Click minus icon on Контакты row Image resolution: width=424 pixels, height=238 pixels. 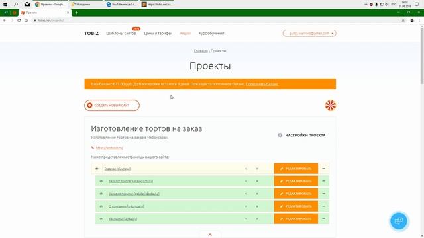324,219
